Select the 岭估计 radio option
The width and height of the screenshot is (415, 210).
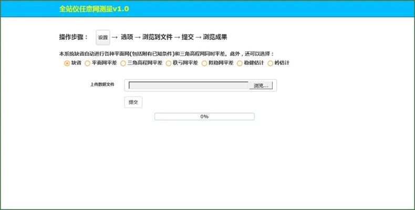click(x=271, y=63)
